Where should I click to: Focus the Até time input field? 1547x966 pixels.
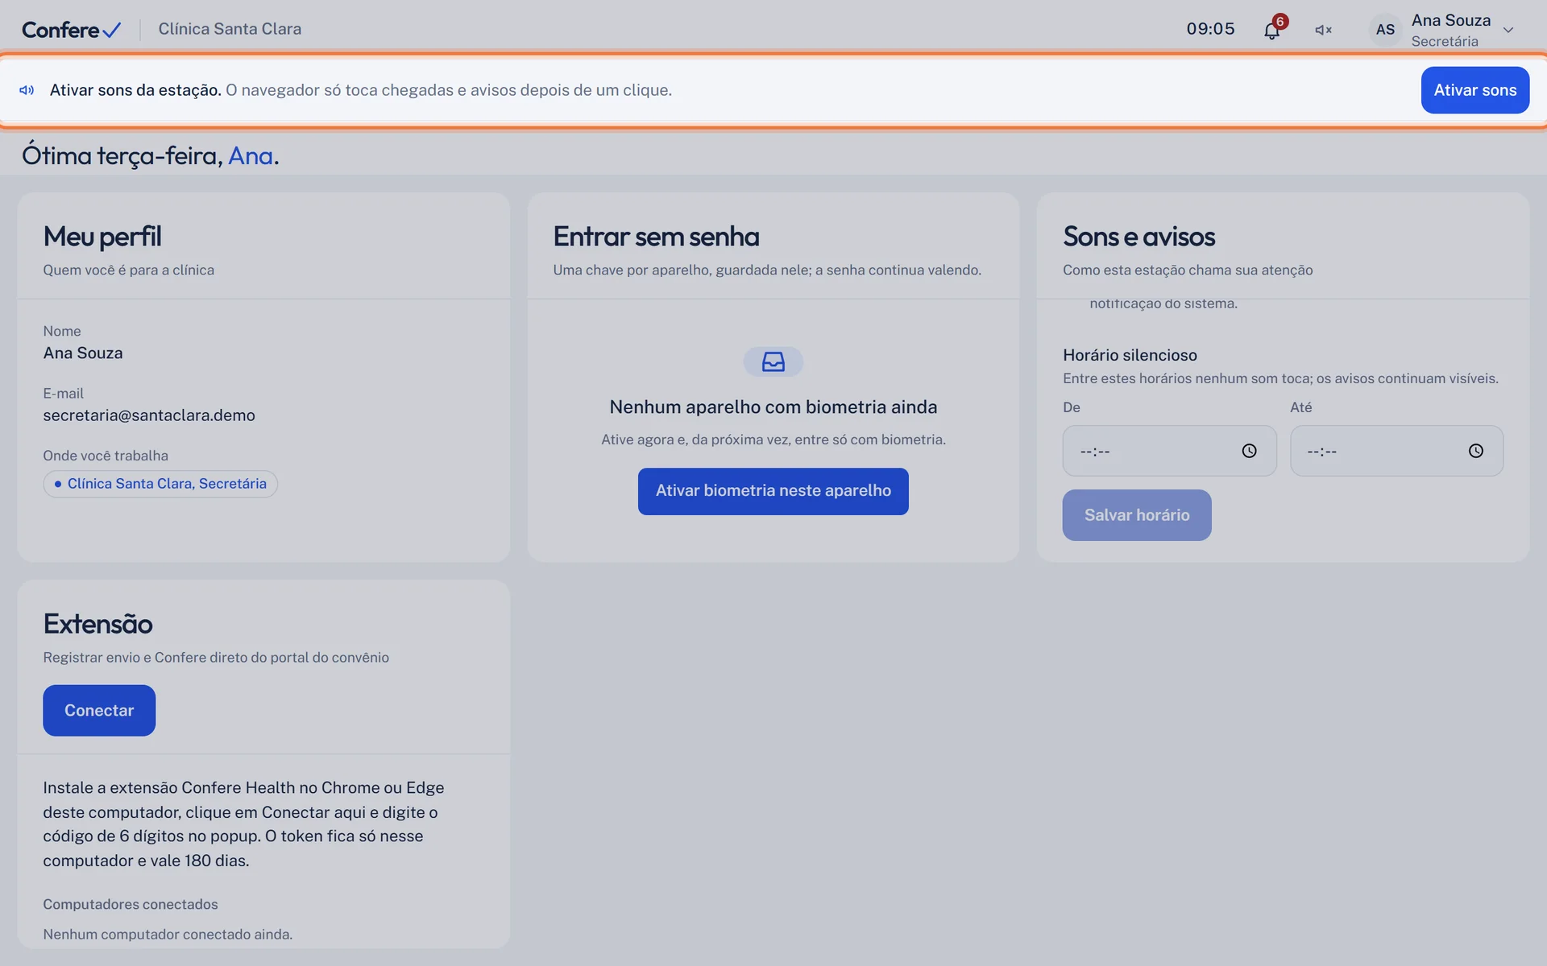pyautogui.click(x=1396, y=451)
